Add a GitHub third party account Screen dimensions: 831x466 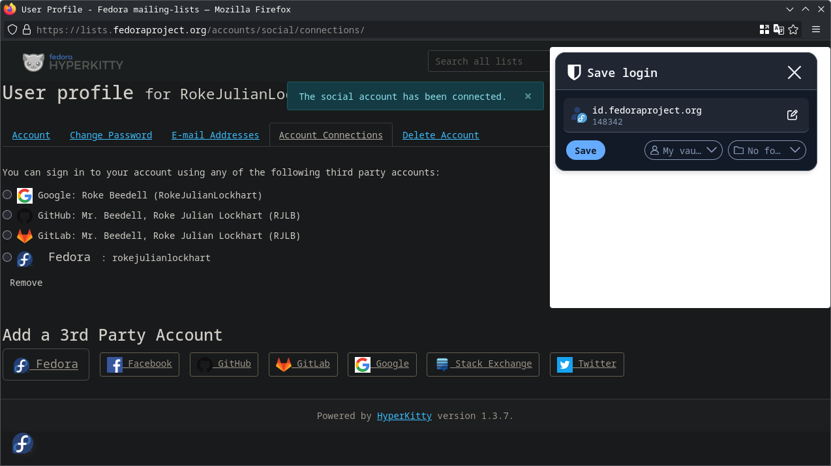(224, 364)
